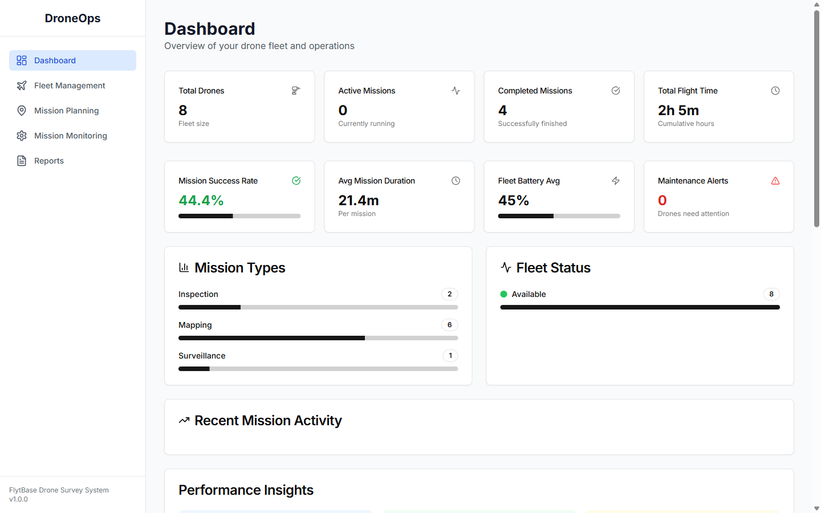Click the Reports document icon
The width and height of the screenshot is (821, 513).
pos(22,161)
